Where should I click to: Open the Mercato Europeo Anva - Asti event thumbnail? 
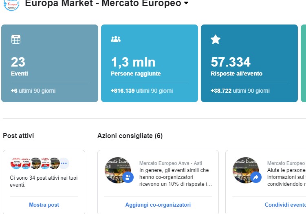coord(118,170)
